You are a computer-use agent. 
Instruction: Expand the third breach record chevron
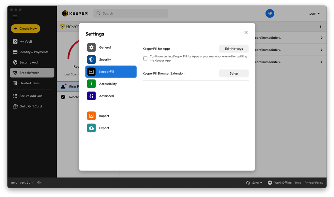pyautogui.click(x=321, y=62)
